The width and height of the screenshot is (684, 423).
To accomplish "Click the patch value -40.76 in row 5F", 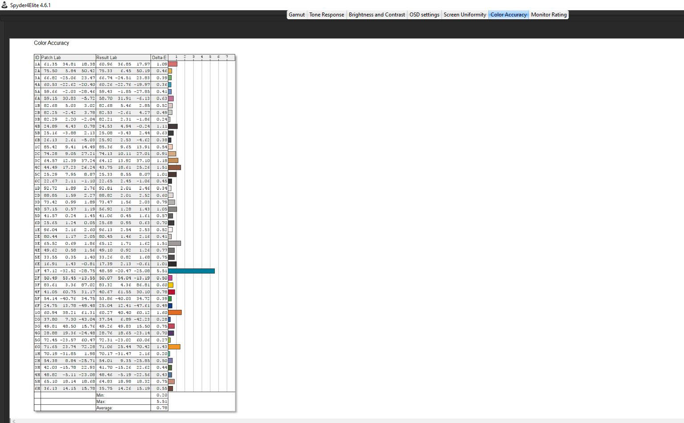I will (x=68, y=299).
